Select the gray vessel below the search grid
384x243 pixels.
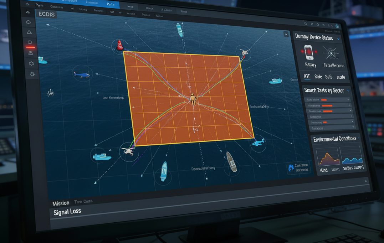pyautogui.click(x=231, y=162)
